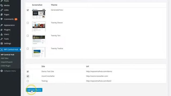Open the Tools menu
Screen dimensions: 171x96
(x=6, y=39)
